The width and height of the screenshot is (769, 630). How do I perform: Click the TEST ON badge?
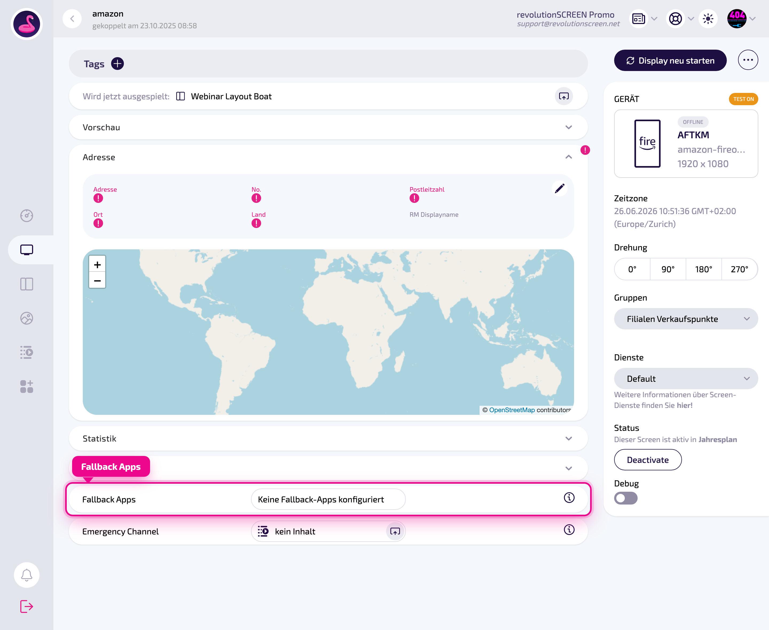[743, 99]
